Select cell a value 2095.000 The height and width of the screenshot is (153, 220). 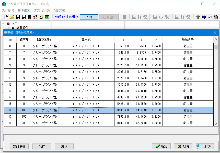click(x=123, y=72)
